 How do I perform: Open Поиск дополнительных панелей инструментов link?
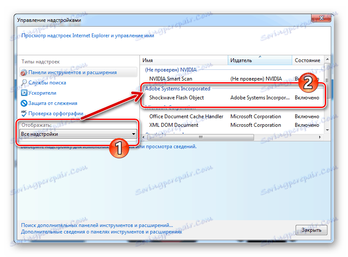(97, 225)
